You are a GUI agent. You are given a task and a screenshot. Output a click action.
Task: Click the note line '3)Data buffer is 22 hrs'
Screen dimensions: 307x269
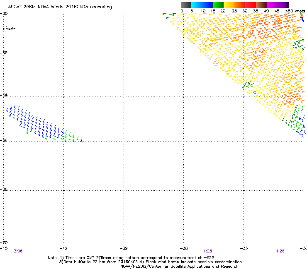tap(150, 262)
